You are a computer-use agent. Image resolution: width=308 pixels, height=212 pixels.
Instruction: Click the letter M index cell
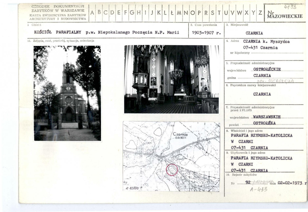179,13
